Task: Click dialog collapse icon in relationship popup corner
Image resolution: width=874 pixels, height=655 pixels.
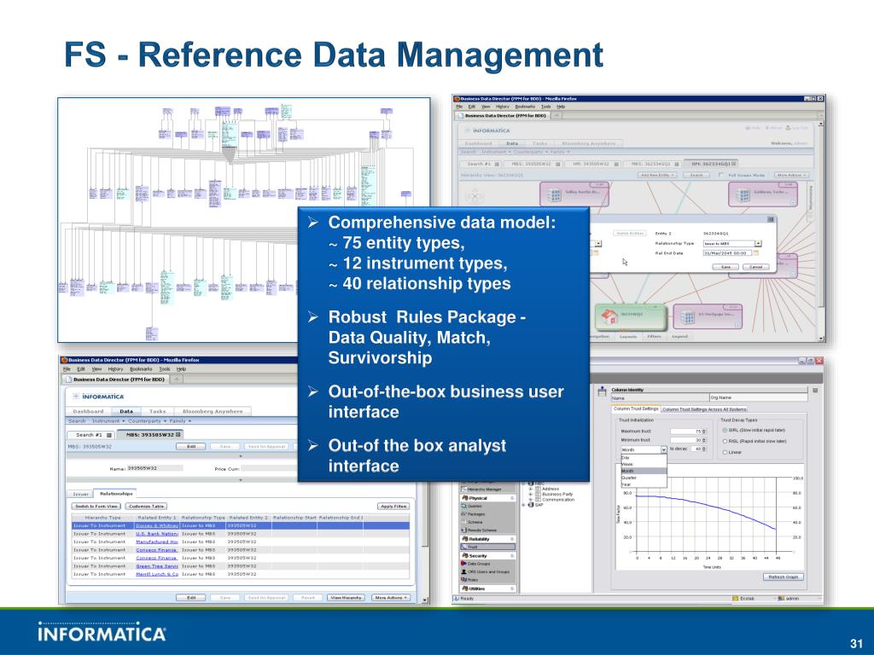Action: [x=771, y=219]
